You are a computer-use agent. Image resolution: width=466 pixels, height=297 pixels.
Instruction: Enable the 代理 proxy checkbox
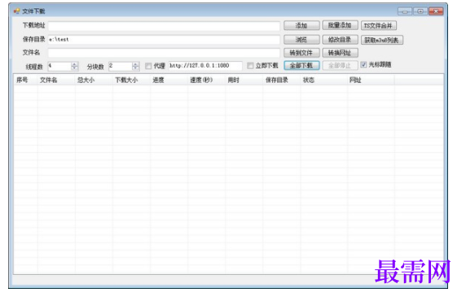[148, 66]
